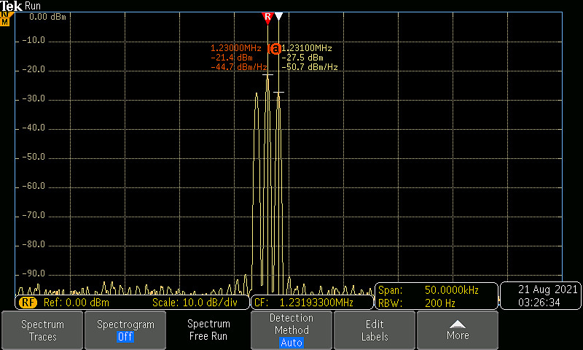Select the CF 1.23193300MHz readout
The height and width of the screenshot is (350, 583).
pyautogui.click(x=304, y=303)
